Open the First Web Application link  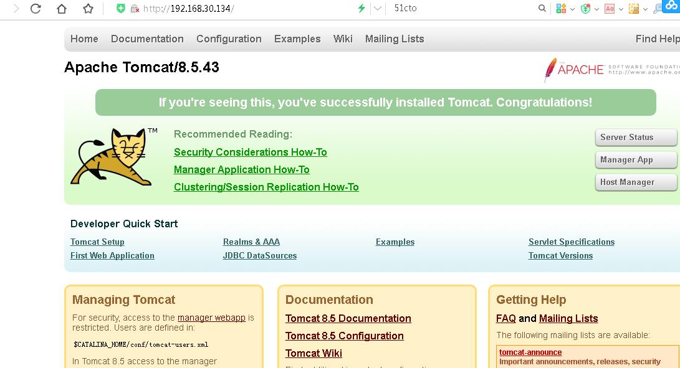[112, 256]
